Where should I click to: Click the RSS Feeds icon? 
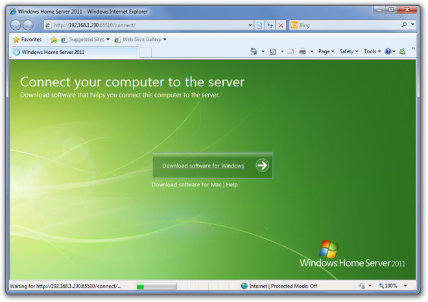click(272, 52)
